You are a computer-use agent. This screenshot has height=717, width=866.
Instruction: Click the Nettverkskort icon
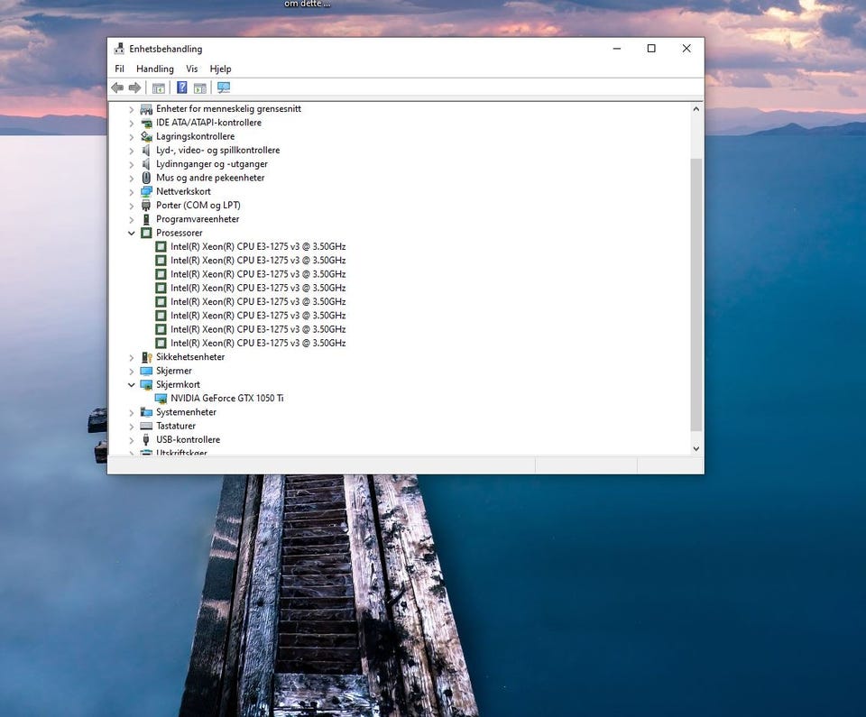coord(146,192)
